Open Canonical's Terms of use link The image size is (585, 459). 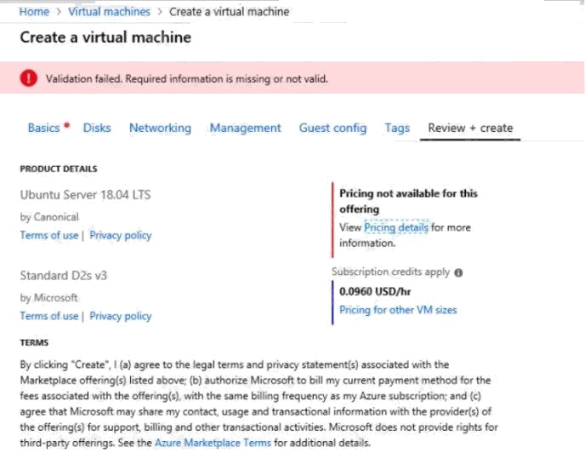[x=48, y=235]
